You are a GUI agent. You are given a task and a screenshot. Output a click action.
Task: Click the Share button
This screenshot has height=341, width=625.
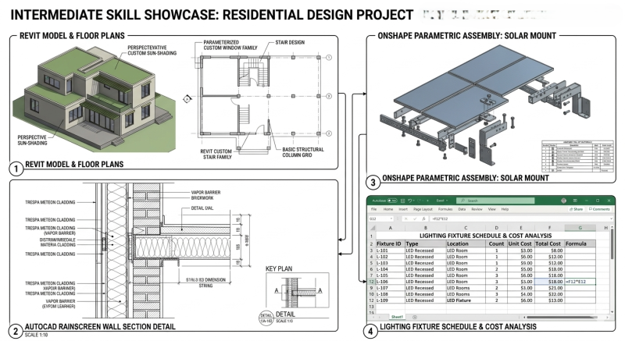577,209
